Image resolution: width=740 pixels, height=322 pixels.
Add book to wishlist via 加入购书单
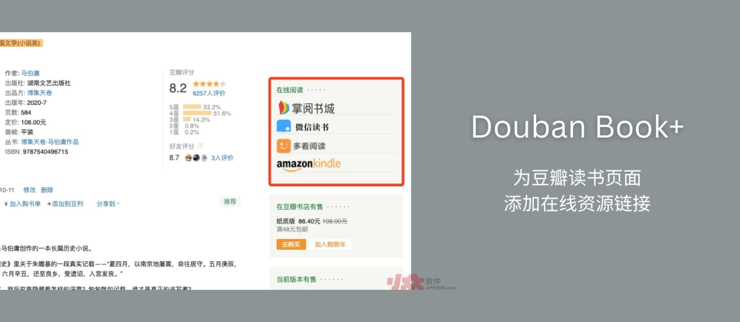[24, 203]
